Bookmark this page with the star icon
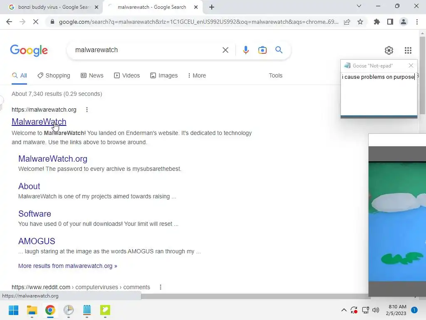426x320 pixels. (x=360, y=22)
